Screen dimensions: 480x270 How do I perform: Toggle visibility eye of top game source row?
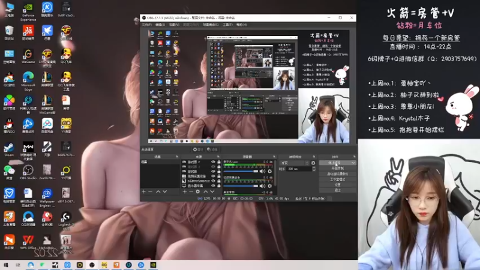(x=213, y=162)
